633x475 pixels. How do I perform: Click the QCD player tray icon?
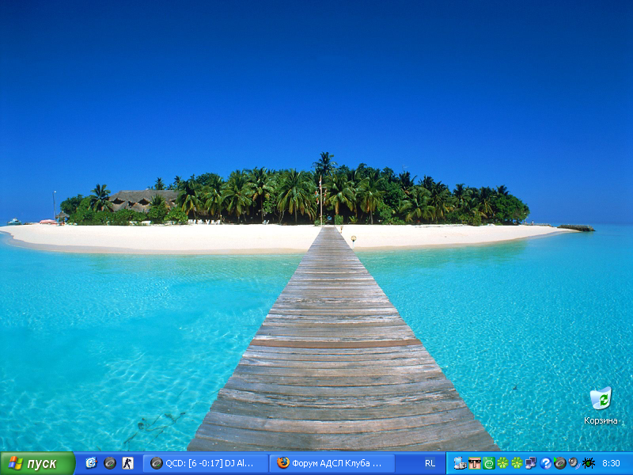pos(559,463)
